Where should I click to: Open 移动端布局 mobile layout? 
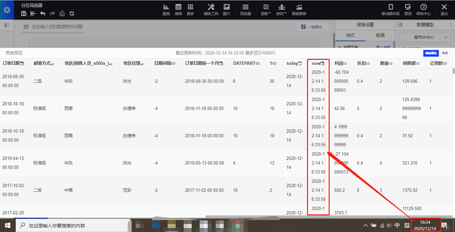[x=391, y=10]
